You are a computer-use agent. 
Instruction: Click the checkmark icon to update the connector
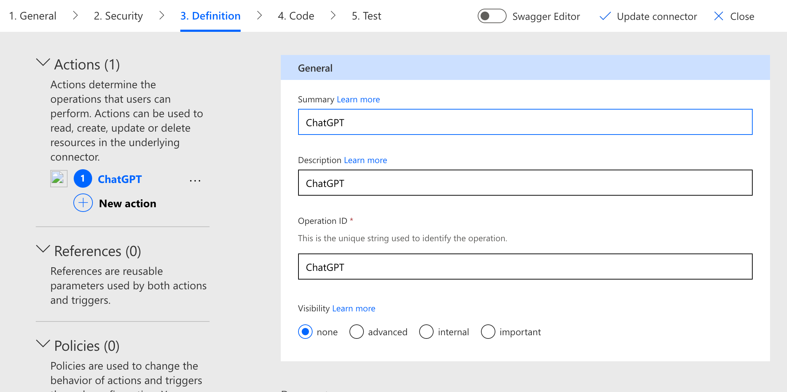(605, 16)
